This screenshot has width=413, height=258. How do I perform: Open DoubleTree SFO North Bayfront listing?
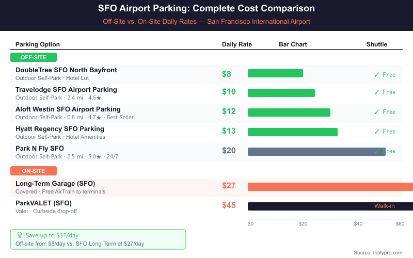click(66, 70)
